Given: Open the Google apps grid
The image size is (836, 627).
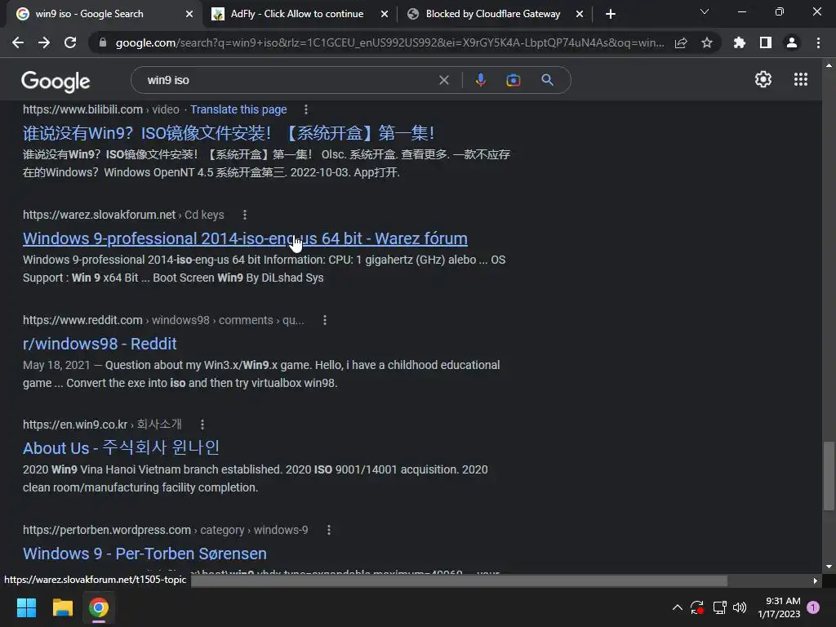Looking at the screenshot, I should [x=800, y=79].
